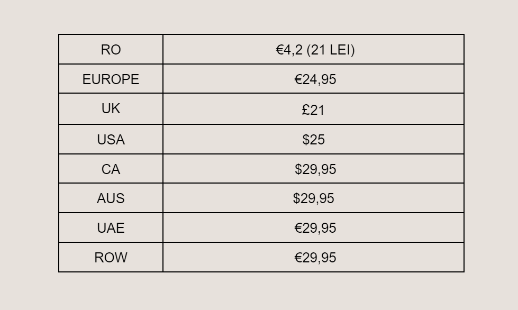
Task: Click the pound sign in UK price
Action: click(x=306, y=110)
